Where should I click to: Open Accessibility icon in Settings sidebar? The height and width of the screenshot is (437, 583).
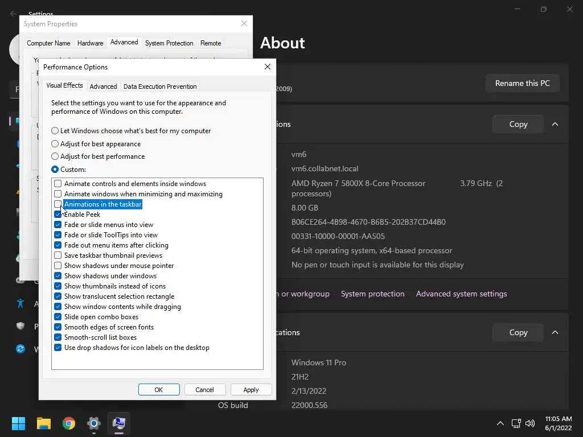coord(20,304)
